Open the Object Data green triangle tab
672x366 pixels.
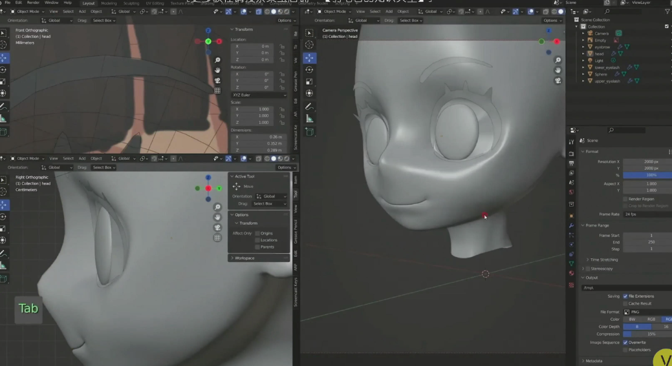click(x=571, y=263)
